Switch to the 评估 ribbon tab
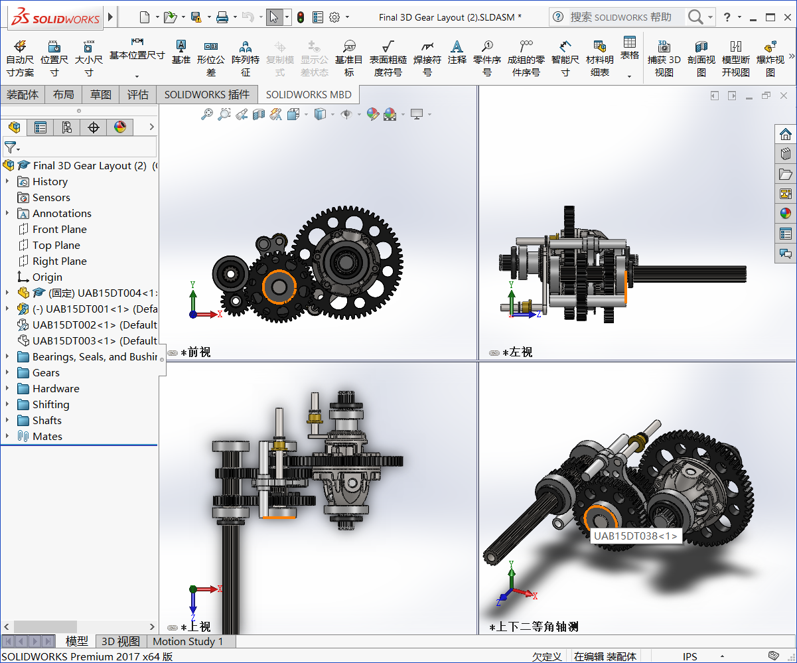Viewport: 797px width, 663px height. [x=138, y=95]
